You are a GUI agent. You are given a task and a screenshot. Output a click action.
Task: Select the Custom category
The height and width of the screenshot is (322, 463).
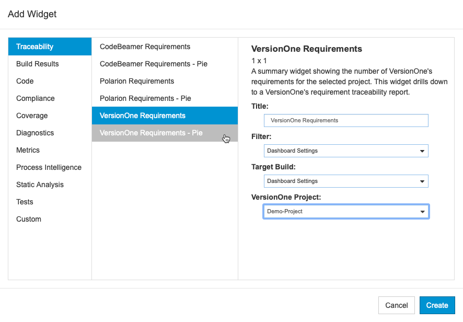50,219
